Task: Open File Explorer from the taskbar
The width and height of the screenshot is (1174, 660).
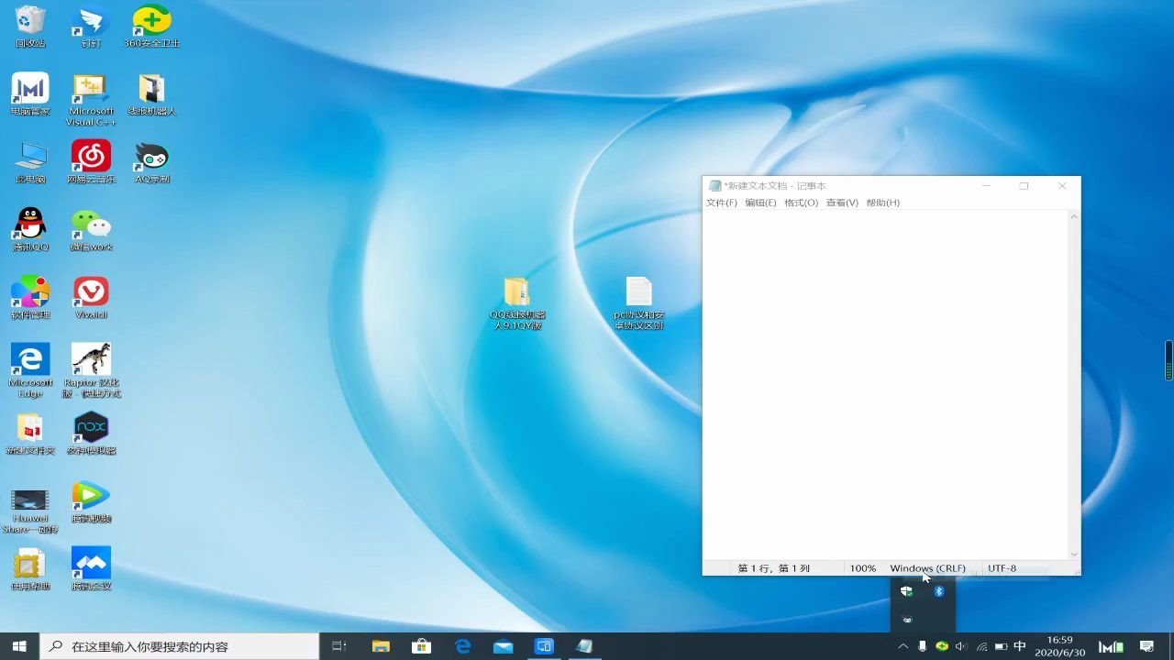Action: coord(381,646)
